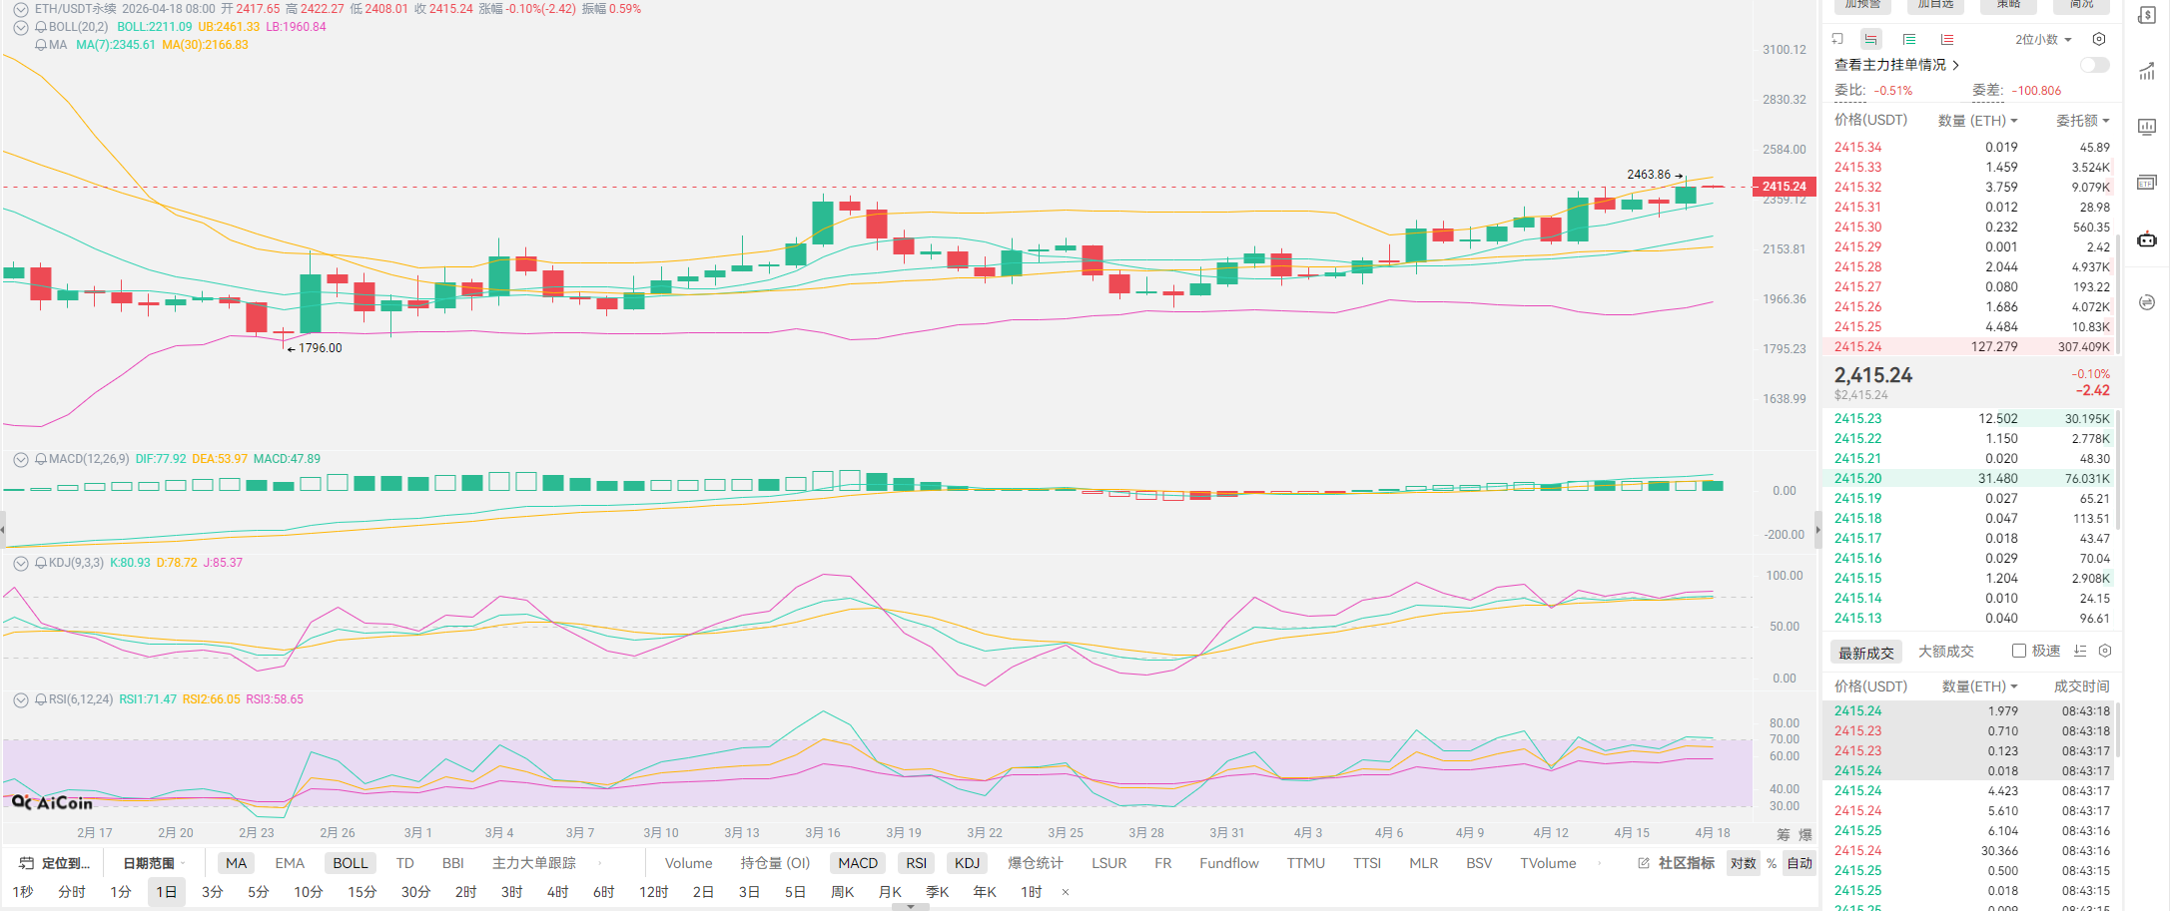This screenshot has width=2170, height=911.
Task: Collapse the MACD indicator panel
Action: click(x=20, y=459)
